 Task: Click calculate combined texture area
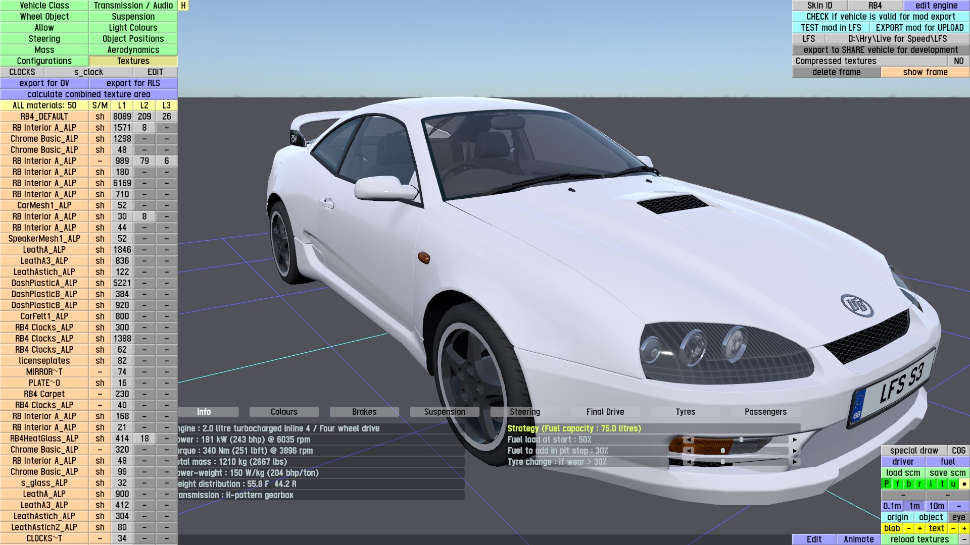coord(88,94)
